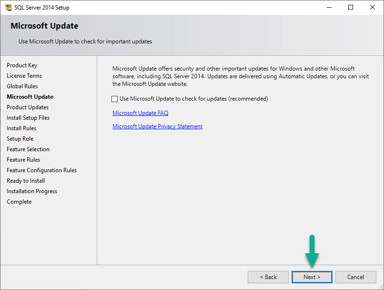The image size is (384, 290).
Task: Maximize the setup window
Action: pyautogui.click(x=351, y=7)
